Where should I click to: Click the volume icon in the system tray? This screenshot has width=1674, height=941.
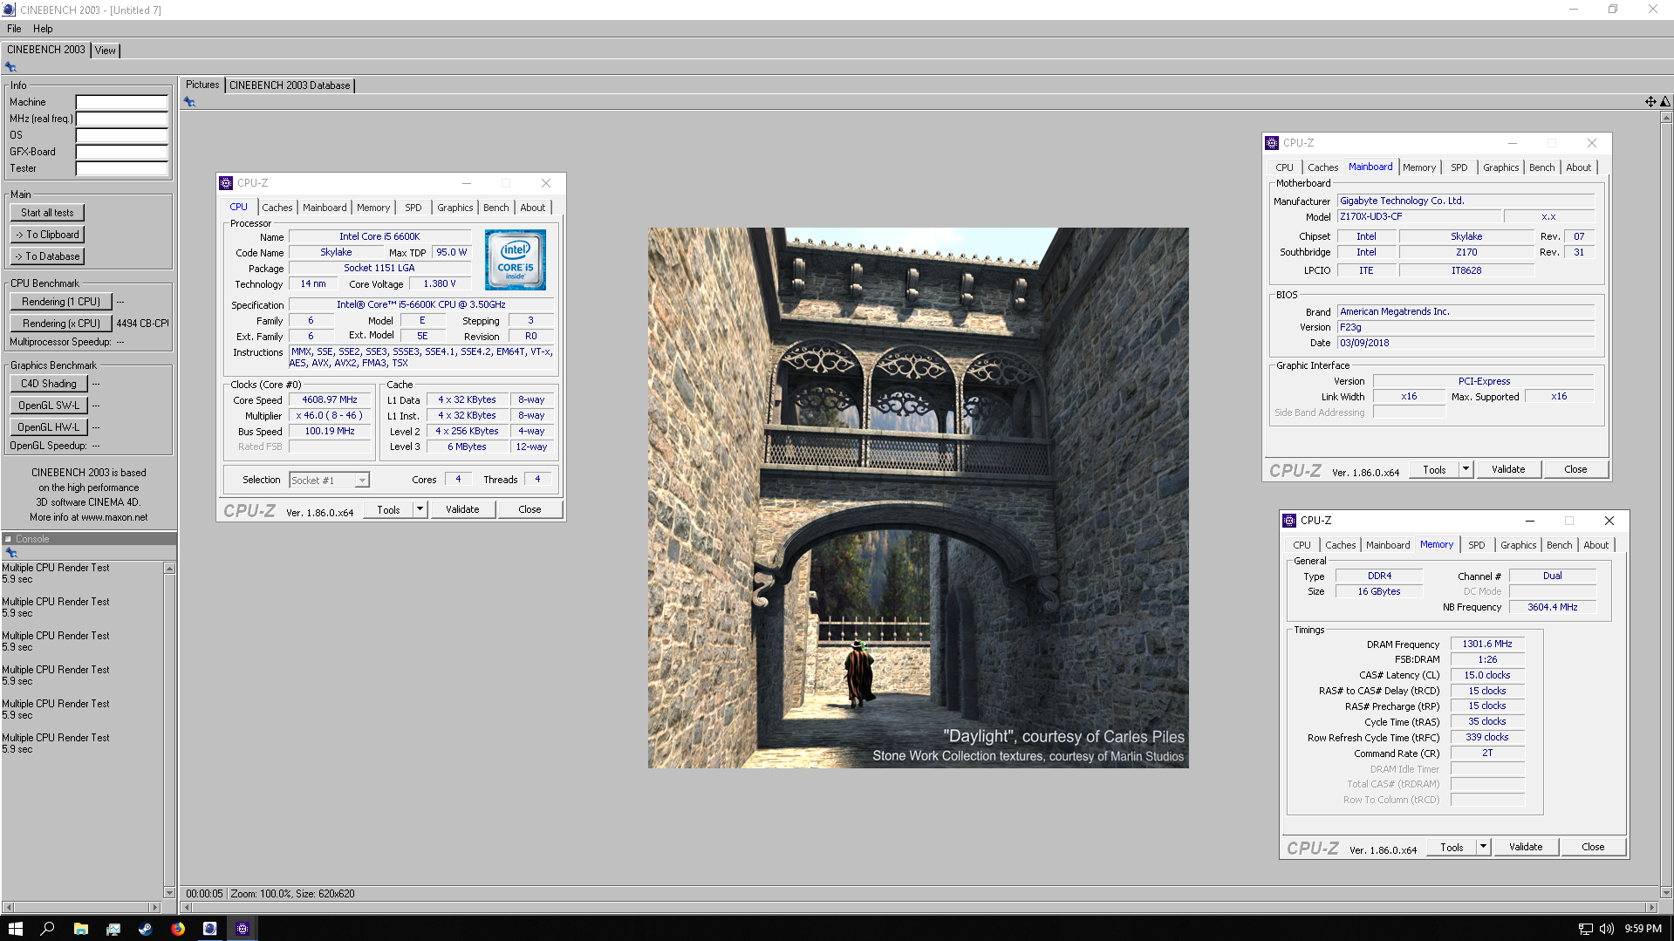pos(1607,929)
